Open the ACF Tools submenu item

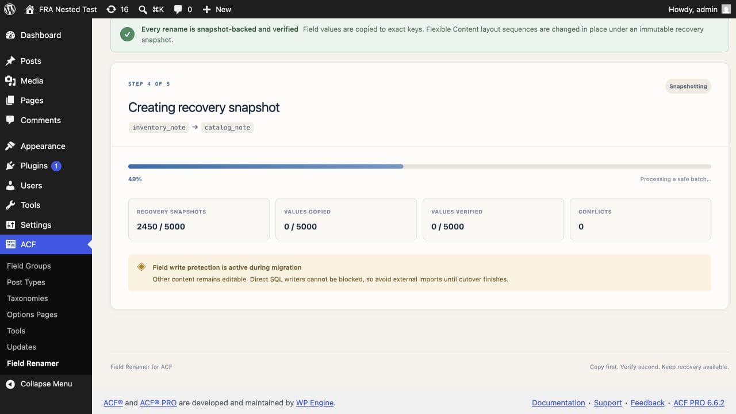coord(16,331)
